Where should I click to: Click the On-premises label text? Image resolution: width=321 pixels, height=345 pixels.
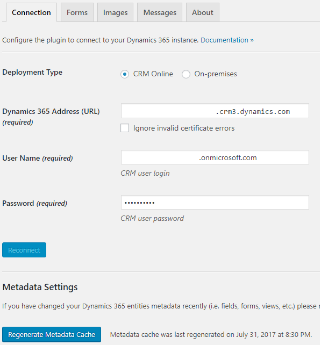tap(216, 74)
